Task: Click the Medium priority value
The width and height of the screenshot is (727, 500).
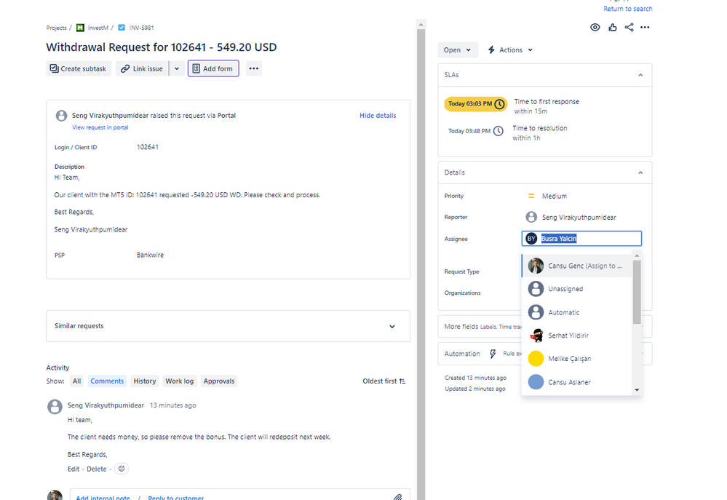Action: coord(555,197)
